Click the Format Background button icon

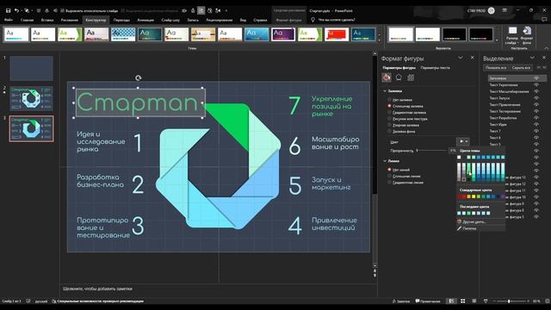tap(526, 31)
